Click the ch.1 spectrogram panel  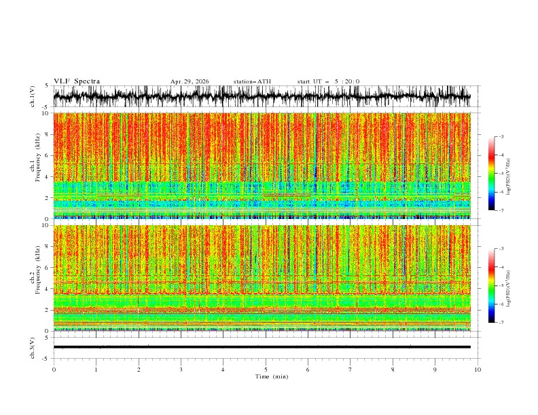262,165
